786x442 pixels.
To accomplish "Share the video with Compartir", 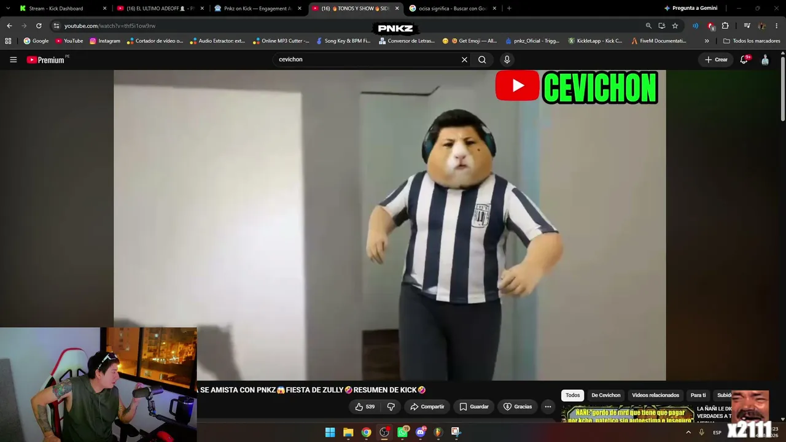I will 427,406.
